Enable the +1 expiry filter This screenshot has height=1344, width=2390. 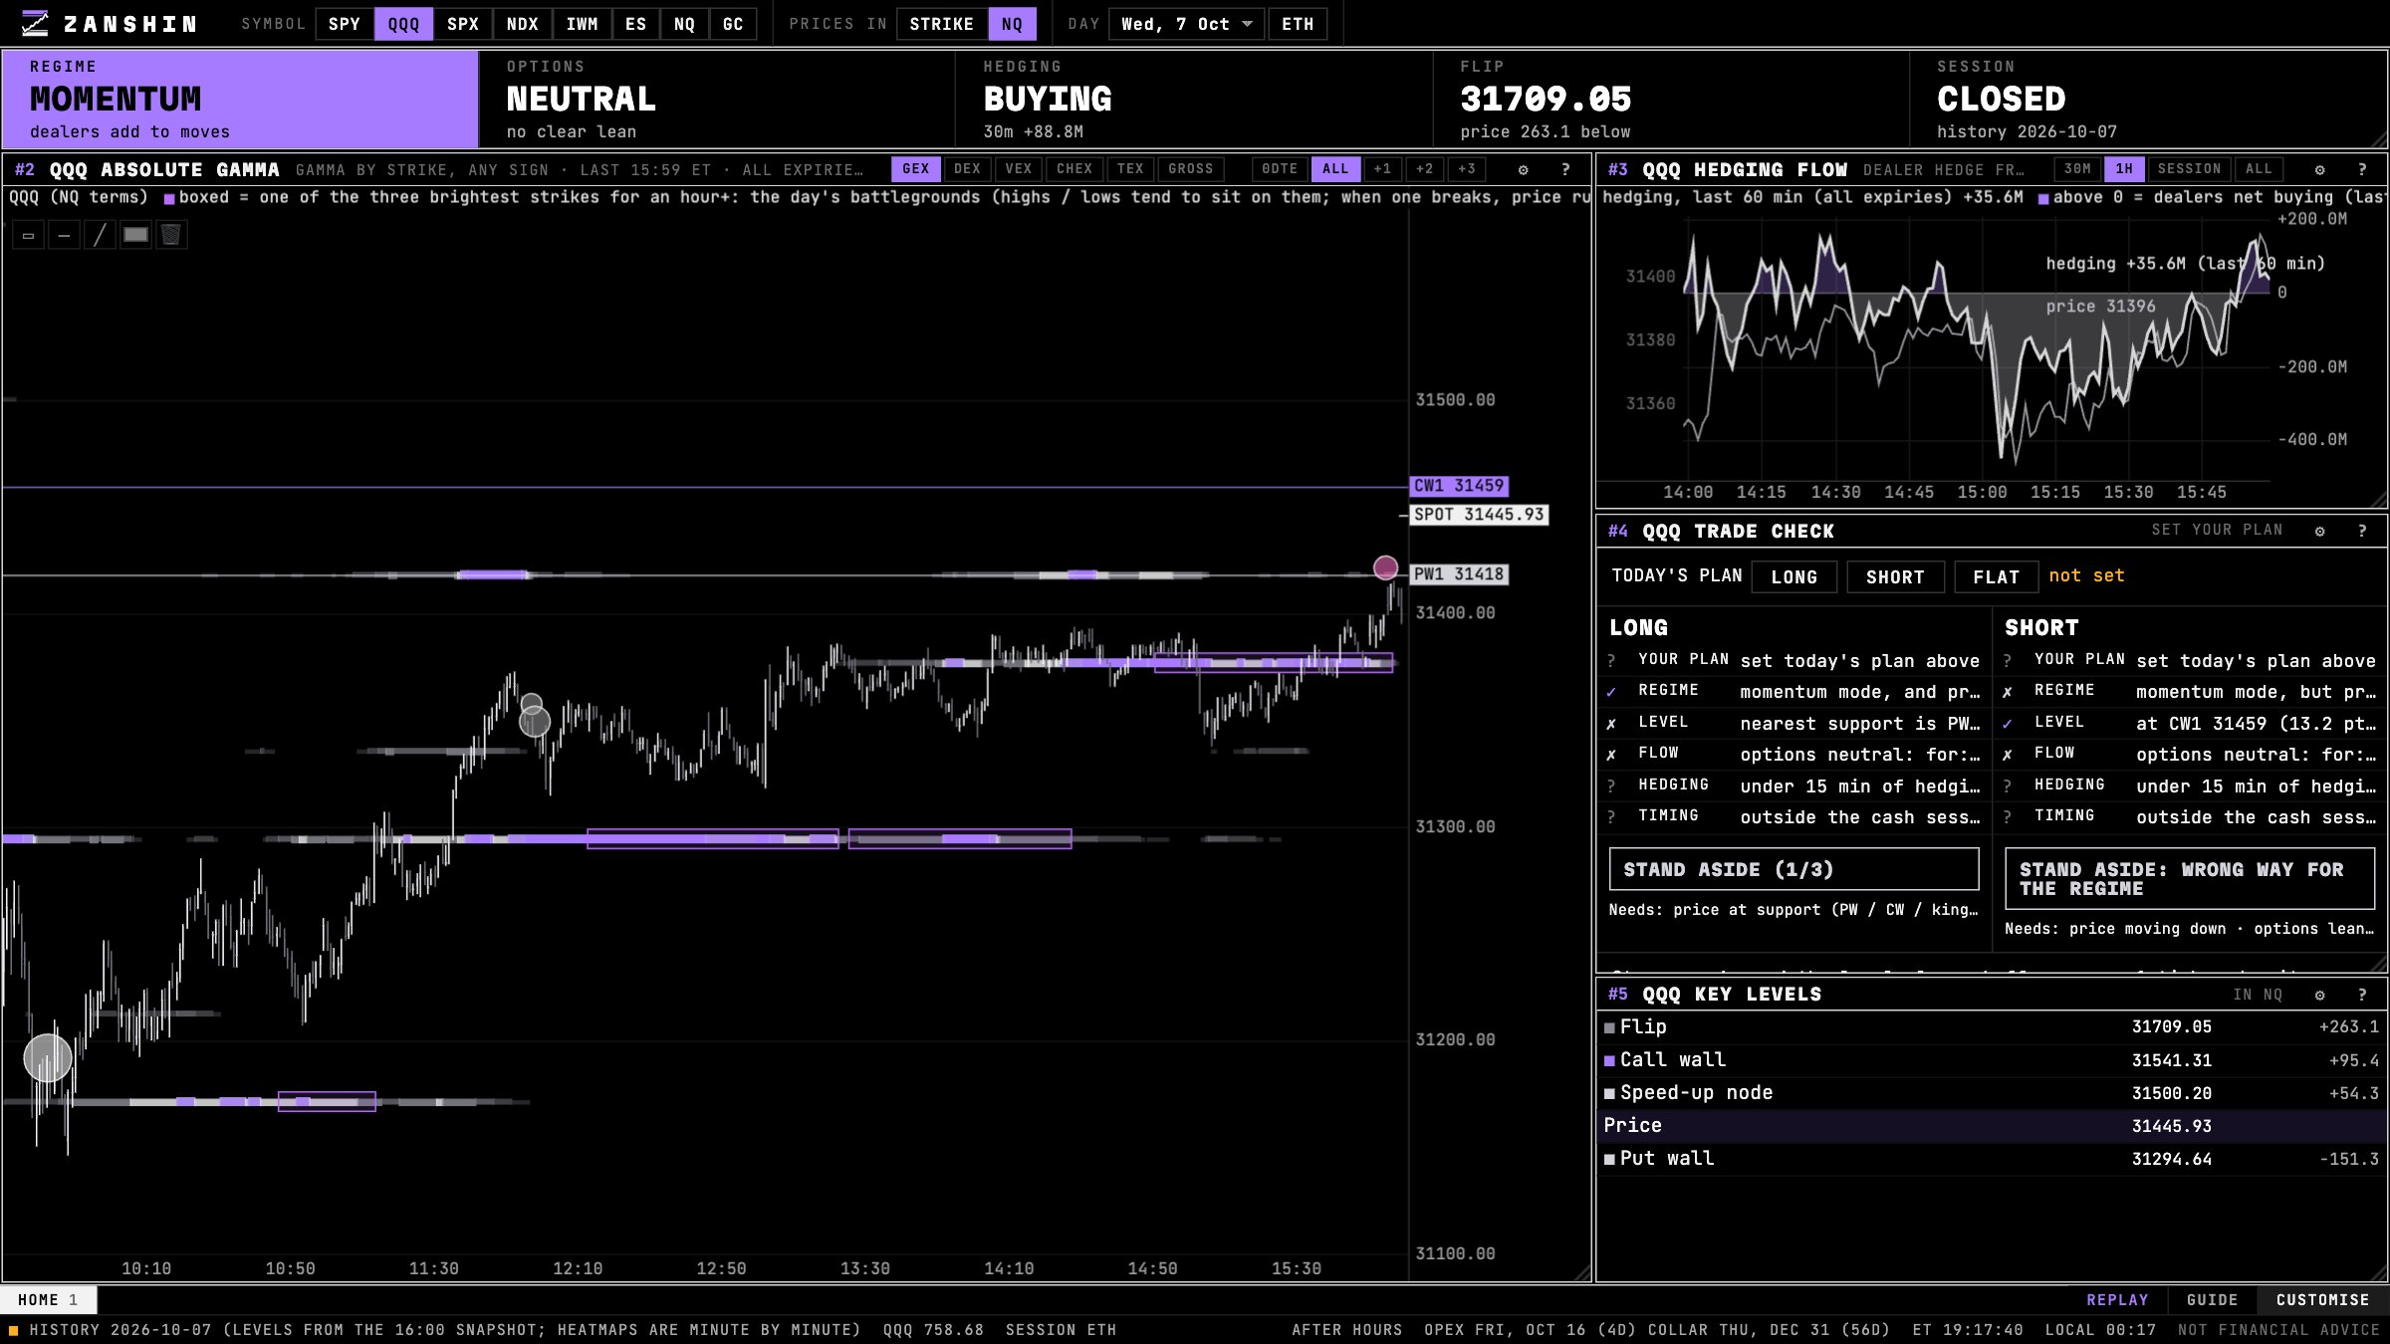[1382, 169]
